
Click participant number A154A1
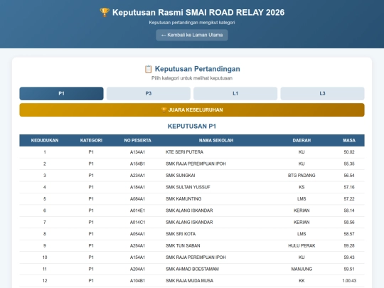coord(137,257)
